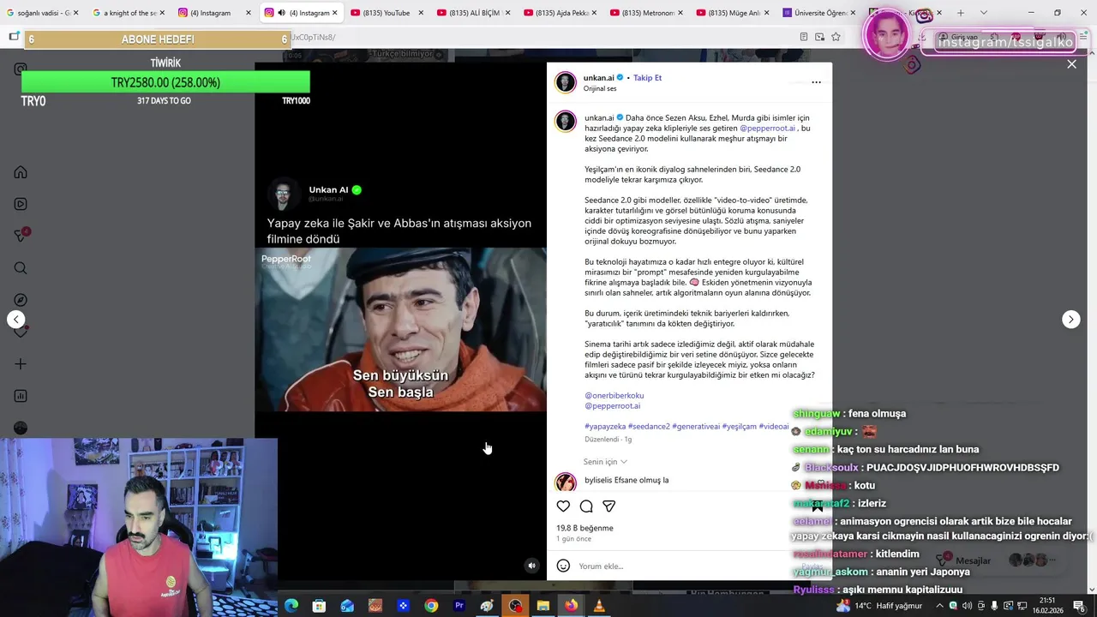Click the video frame to pause playback
The width and height of the screenshot is (1097, 617).
coord(400,330)
